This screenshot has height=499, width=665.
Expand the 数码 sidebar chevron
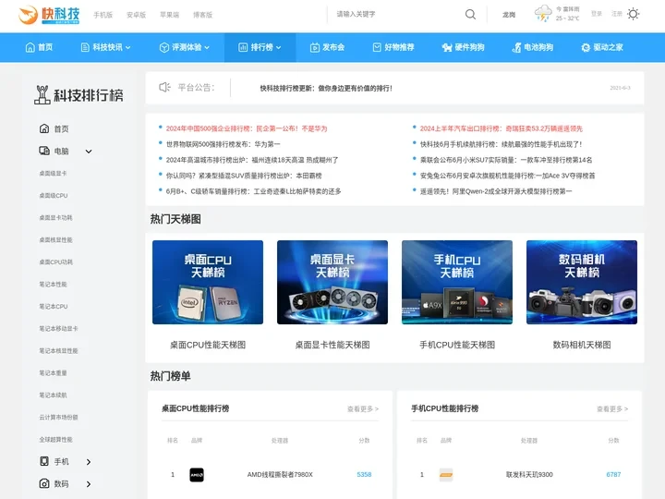[x=89, y=483]
